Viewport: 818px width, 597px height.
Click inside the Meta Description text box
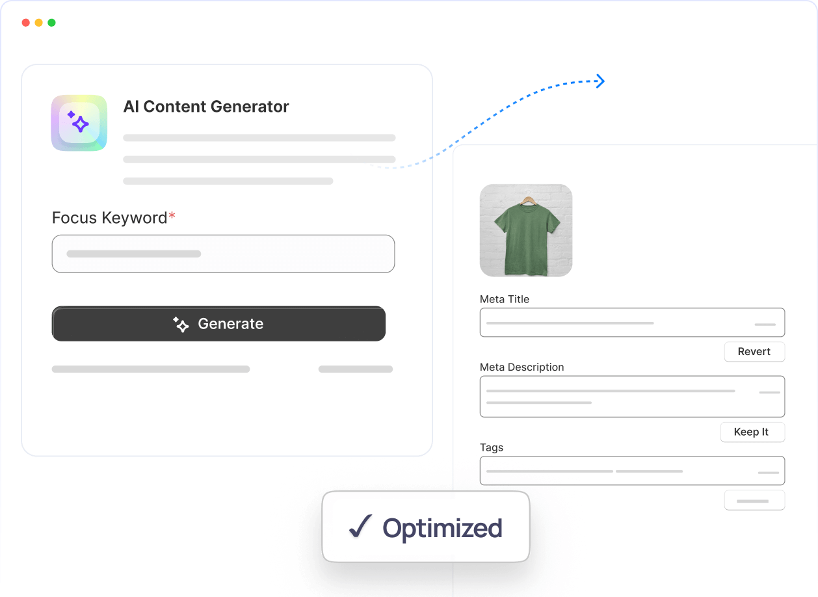[x=632, y=397]
